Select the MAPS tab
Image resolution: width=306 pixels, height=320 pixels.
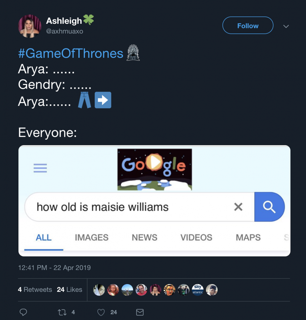(x=248, y=237)
